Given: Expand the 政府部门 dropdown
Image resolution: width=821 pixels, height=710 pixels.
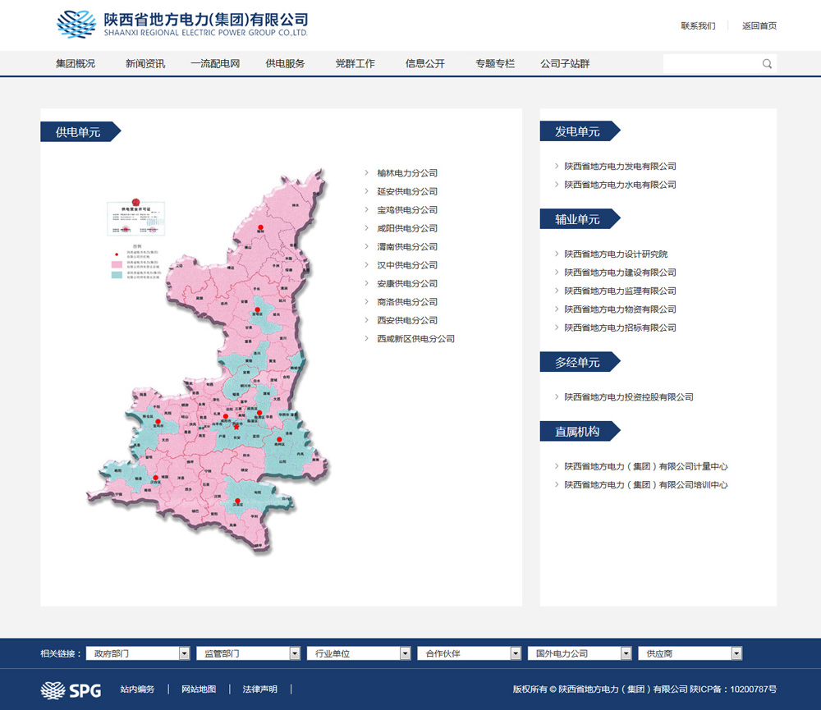Looking at the screenshot, I should [x=184, y=653].
